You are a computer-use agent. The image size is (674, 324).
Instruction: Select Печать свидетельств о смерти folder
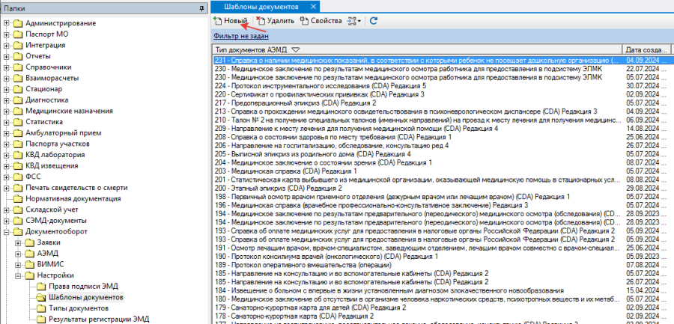coord(76,188)
